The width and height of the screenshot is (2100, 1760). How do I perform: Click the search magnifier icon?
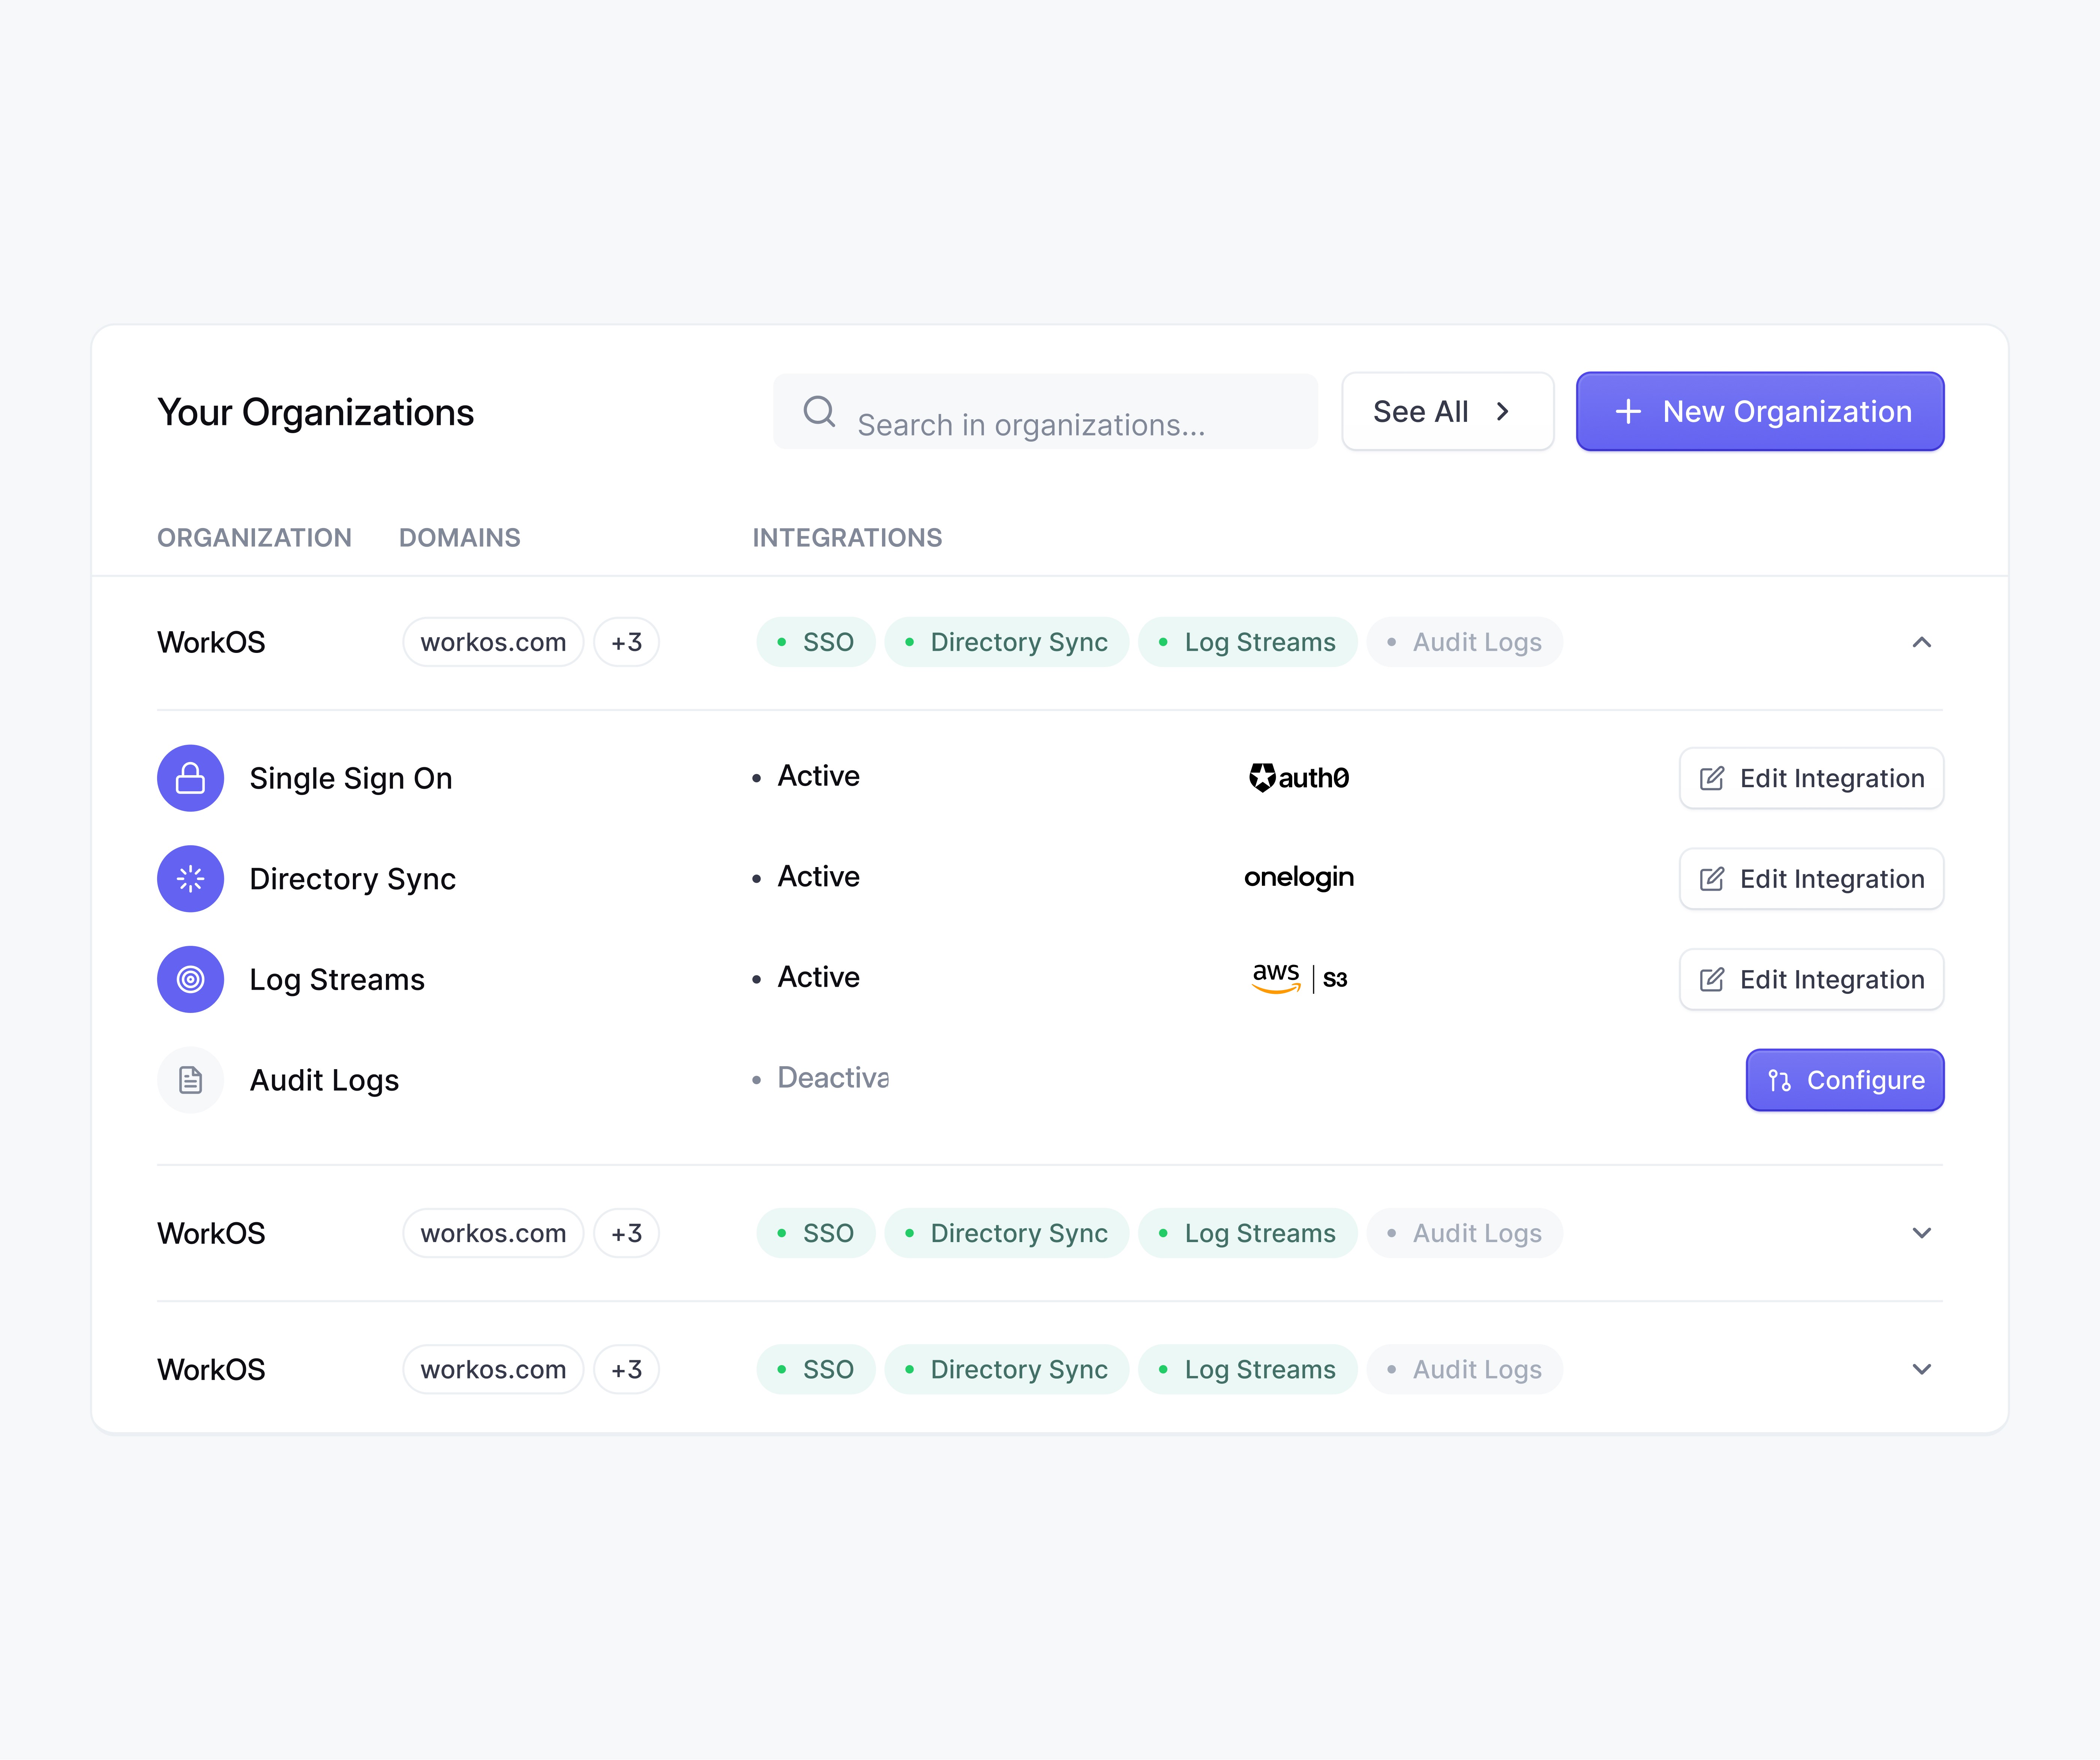click(x=819, y=411)
